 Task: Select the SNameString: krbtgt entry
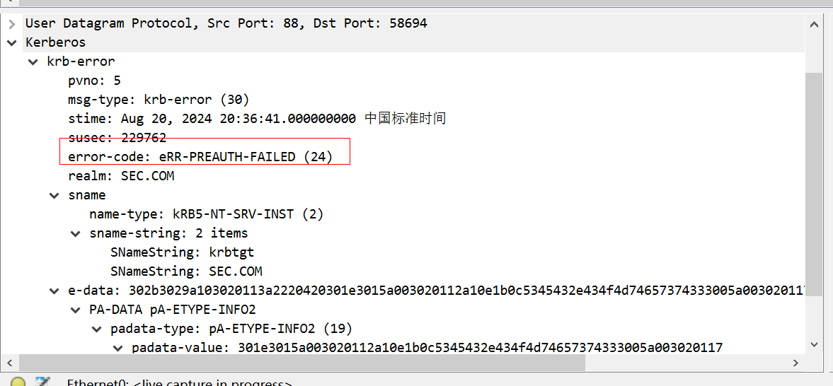click(x=181, y=252)
